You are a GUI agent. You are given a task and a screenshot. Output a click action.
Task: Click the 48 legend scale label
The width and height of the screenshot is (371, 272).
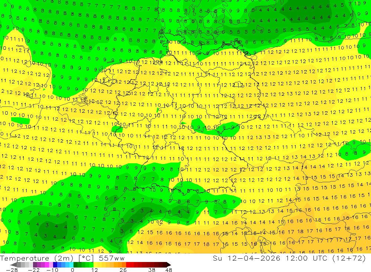coord(169,270)
